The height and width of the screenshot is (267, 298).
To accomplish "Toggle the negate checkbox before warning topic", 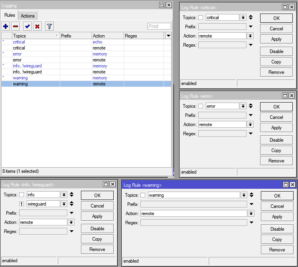I will point(143,195).
